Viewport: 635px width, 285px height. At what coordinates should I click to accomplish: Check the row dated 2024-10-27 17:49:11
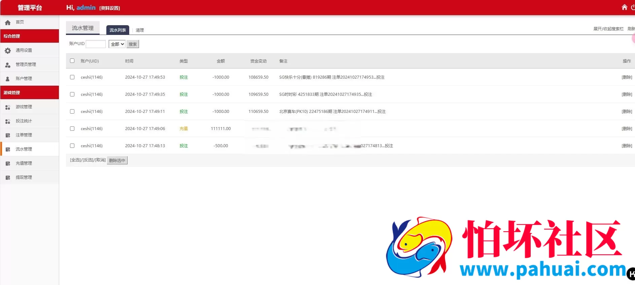pyautogui.click(x=72, y=111)
